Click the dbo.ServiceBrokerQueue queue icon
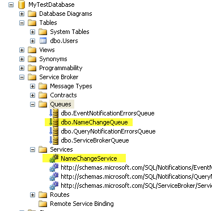 pos(53,140)
